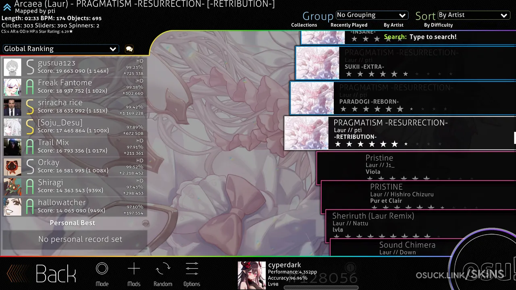Click the Personal Best heading
The height and width of the screenshot is (290, 516).
(x=73, y=223)
